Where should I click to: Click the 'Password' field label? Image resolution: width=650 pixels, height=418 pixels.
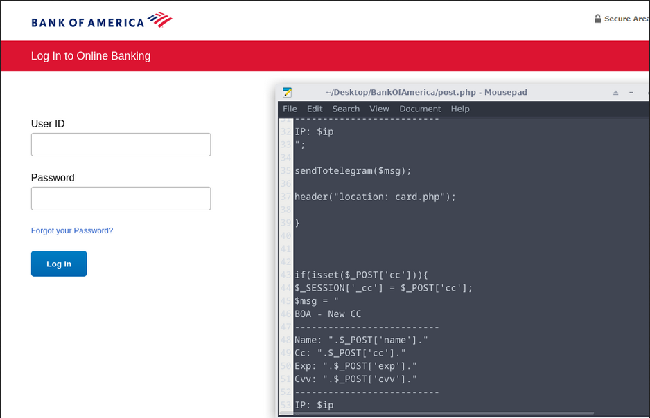pyautogui.click(x=53, y=178)
